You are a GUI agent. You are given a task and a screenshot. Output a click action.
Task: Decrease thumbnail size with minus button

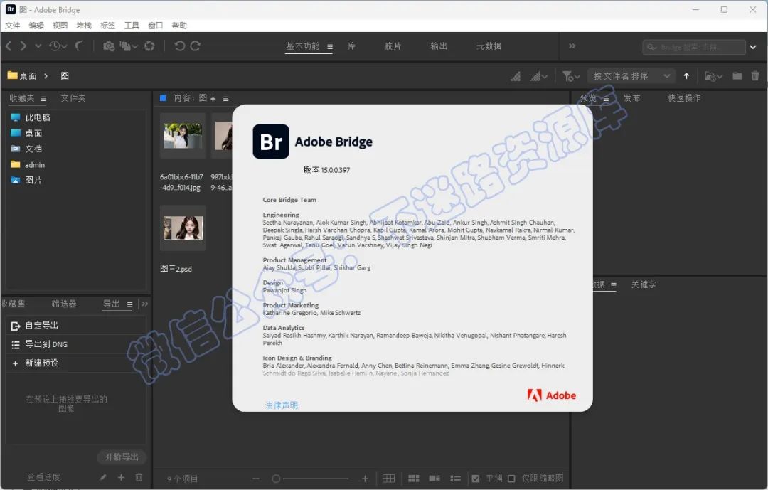click(x=256, y=479)
